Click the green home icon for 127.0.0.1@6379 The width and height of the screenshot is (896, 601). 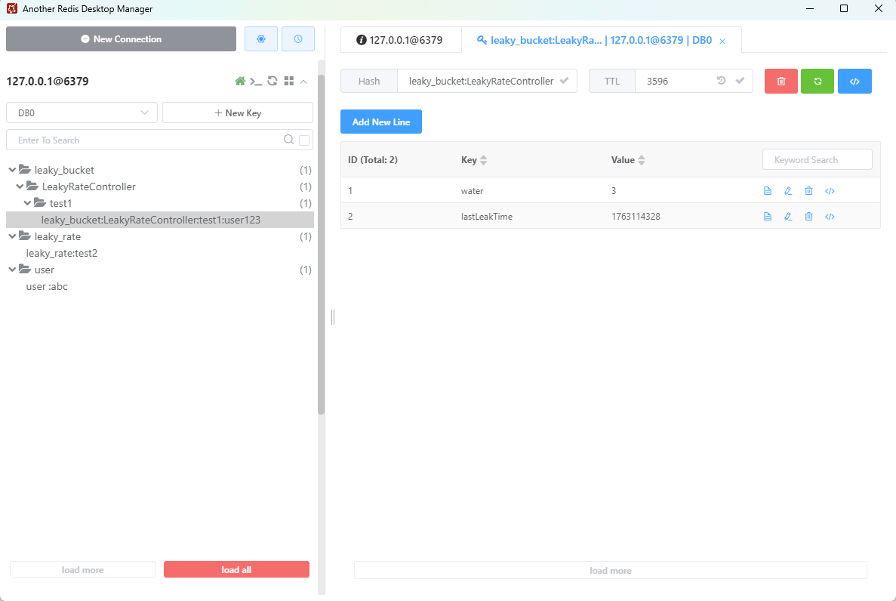240,82
